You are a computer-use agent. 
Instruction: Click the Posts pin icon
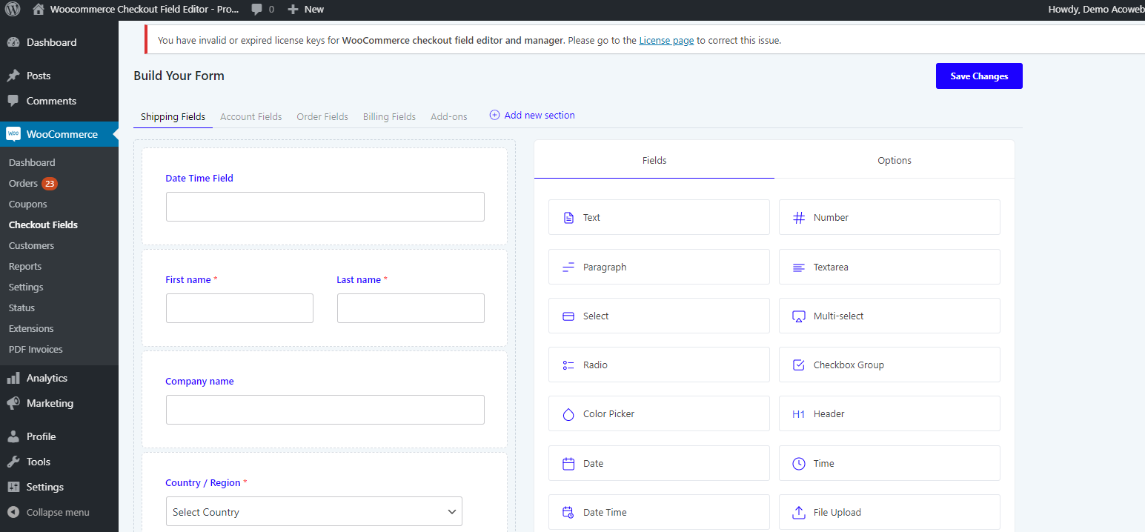(x=13, y=76)
